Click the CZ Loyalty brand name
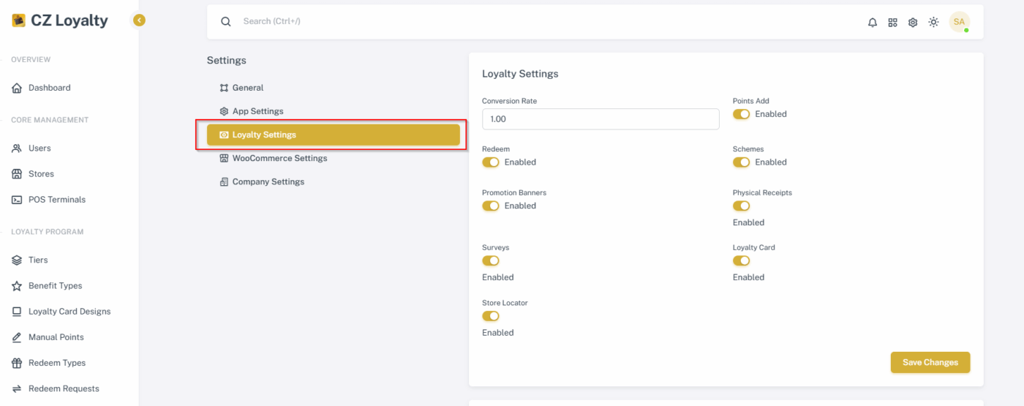 pos(69,21)
